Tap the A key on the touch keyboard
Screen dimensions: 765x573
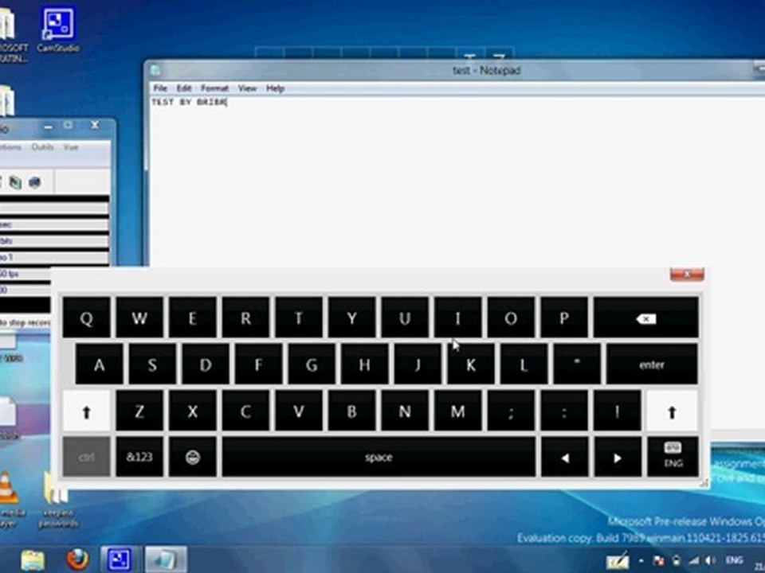tap(99, 364)
